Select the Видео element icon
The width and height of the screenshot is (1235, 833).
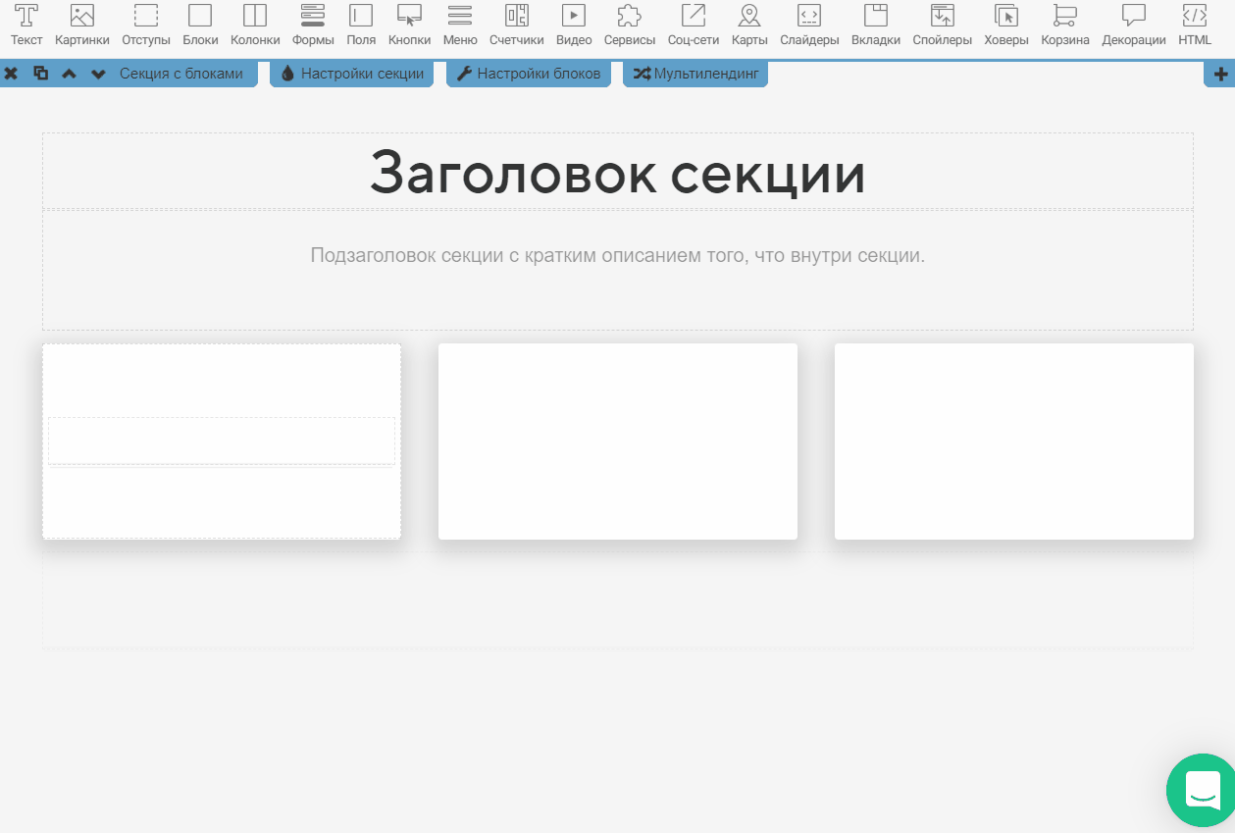click(x=574, y=25)
